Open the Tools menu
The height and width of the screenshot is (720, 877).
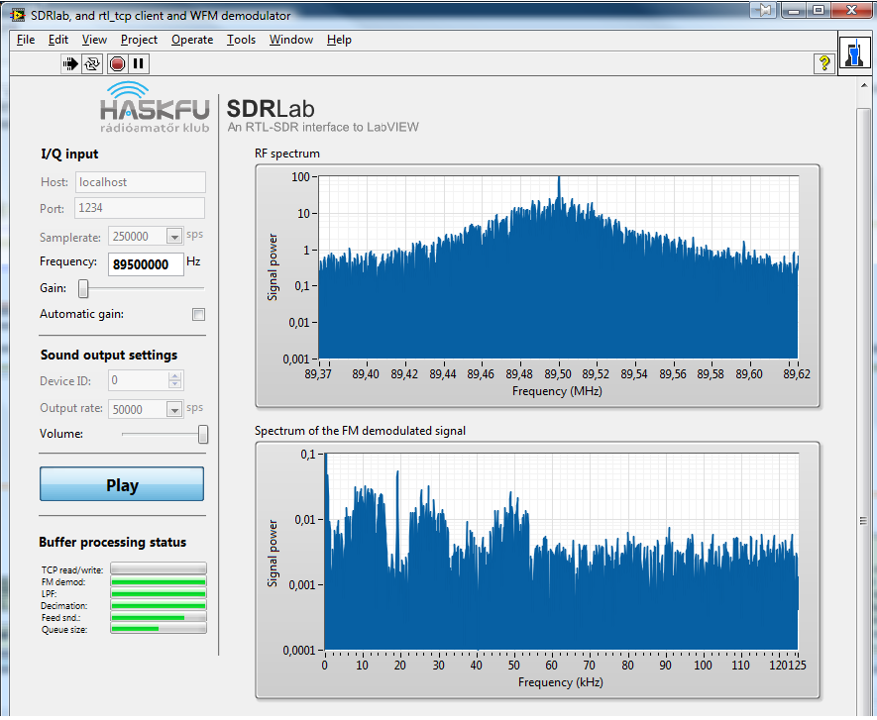[241, 40]
